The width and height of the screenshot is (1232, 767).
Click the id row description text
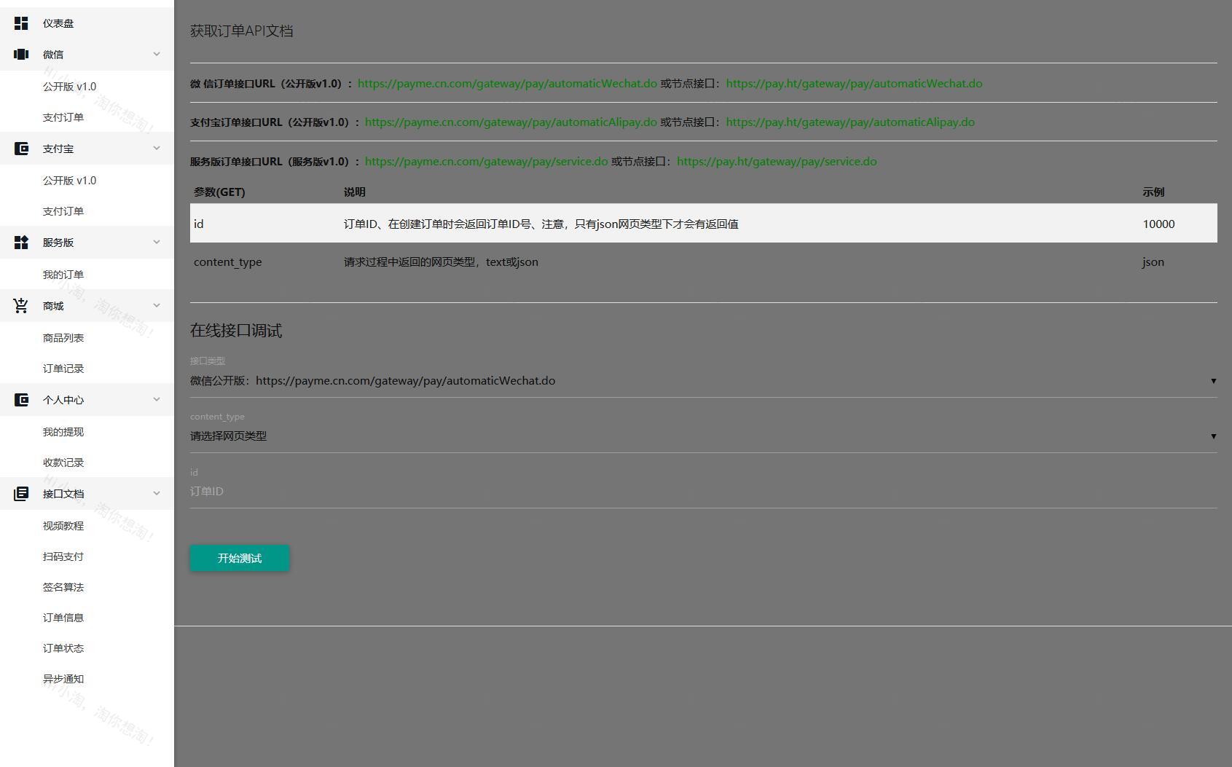tap(541, 224)
